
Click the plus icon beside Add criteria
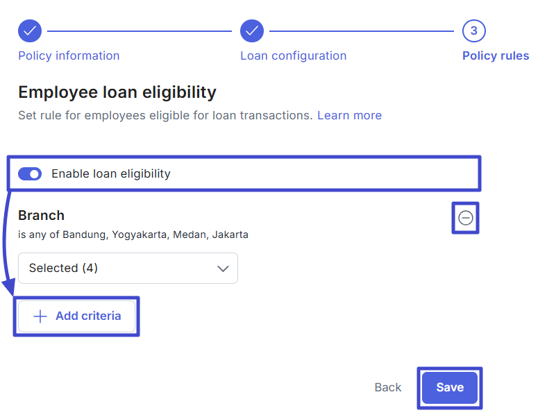point(40,316)
